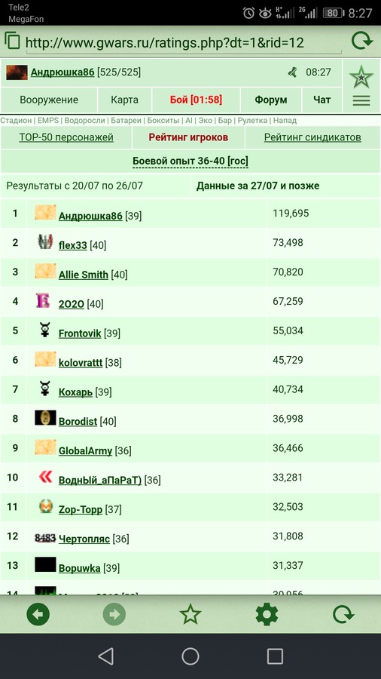This screenshot has height=679, width=381.
Task: Open the Вооружение menu item
Action: point(49,100)
